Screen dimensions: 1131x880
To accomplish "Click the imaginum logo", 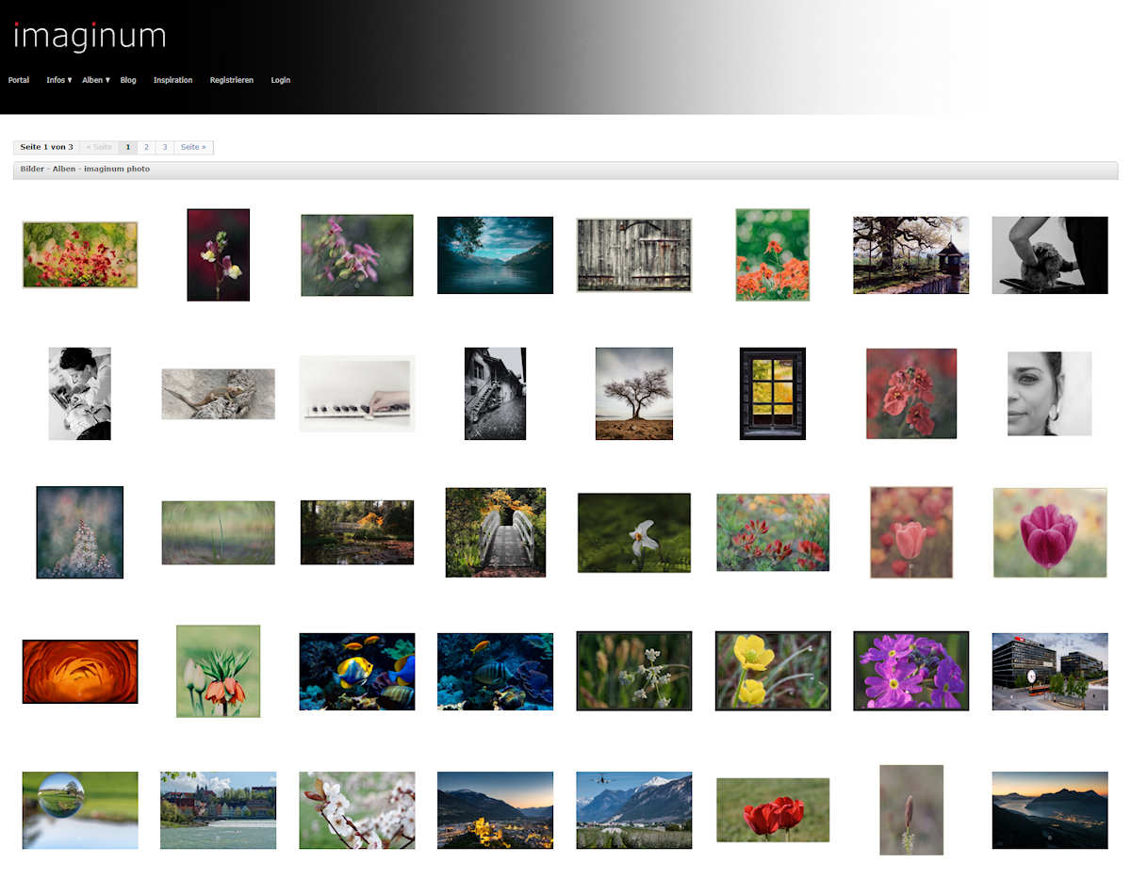I will point(90,36).
